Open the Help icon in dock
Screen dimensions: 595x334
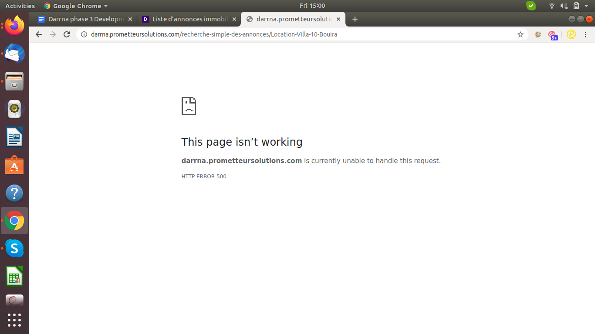pyautogui.click(x=14, y=193)
